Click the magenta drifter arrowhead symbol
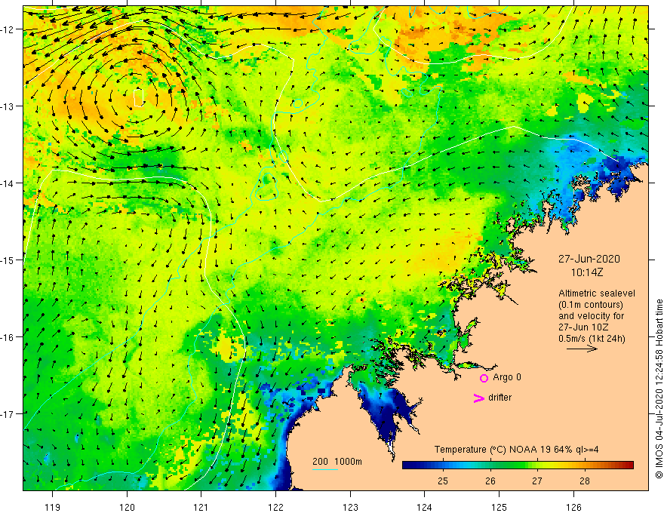Image resolution: width=664 pixels, height=513 pixels. (x=479, y=398)
